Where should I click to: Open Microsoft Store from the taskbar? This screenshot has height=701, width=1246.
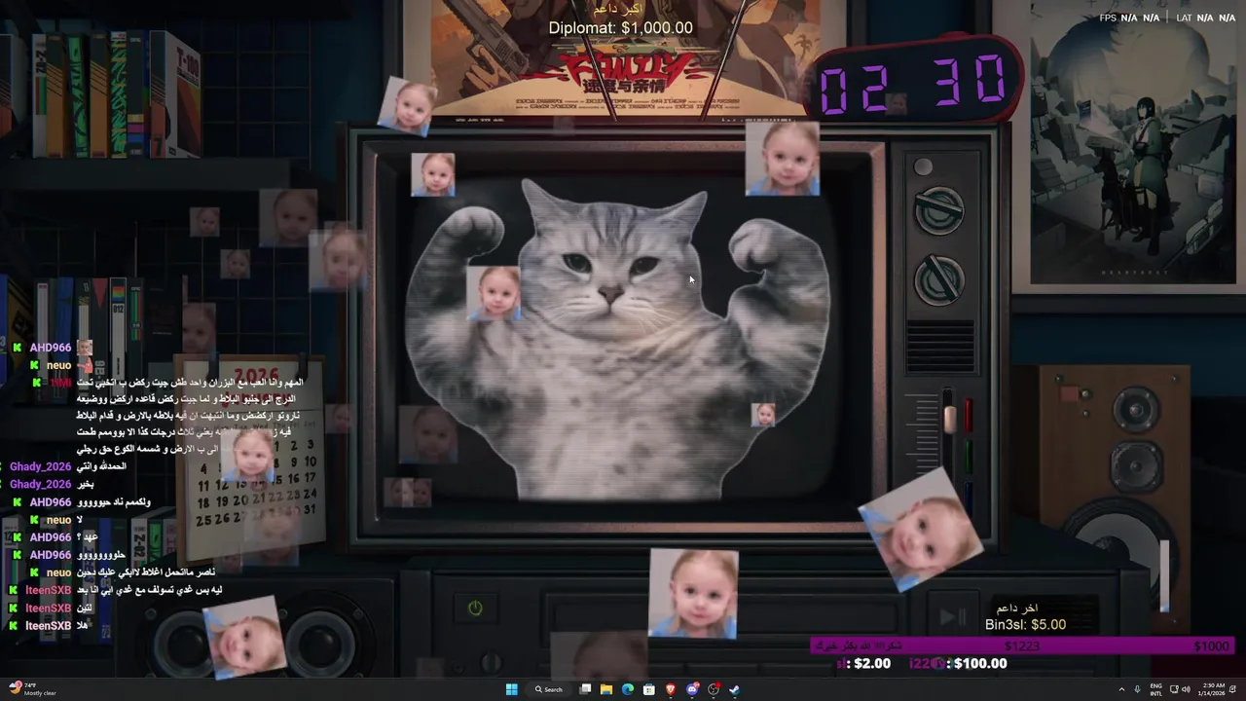[x=649, y=689]
